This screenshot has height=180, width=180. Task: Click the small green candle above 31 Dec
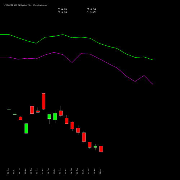click(x=95, y=147)
